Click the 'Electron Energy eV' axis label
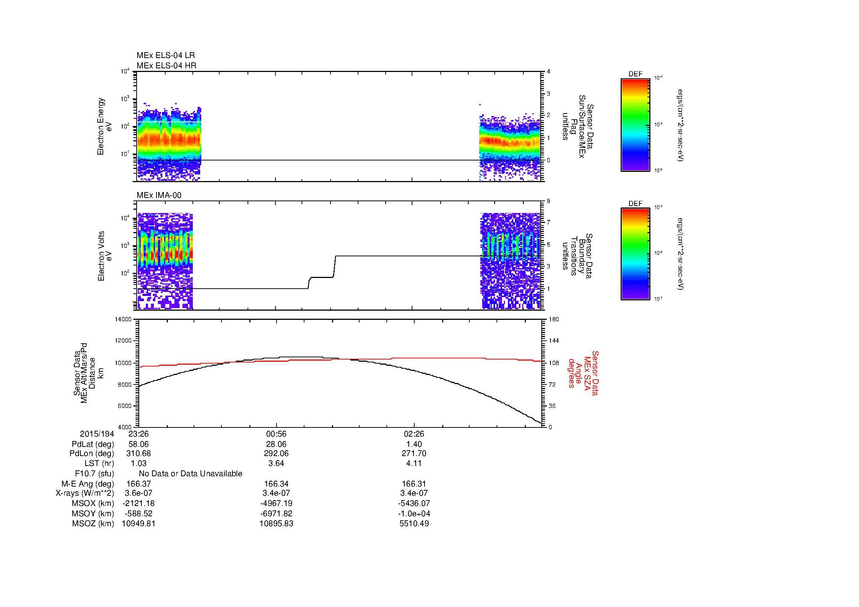Screen dimensions: 859x607 (x=104, y=126)
